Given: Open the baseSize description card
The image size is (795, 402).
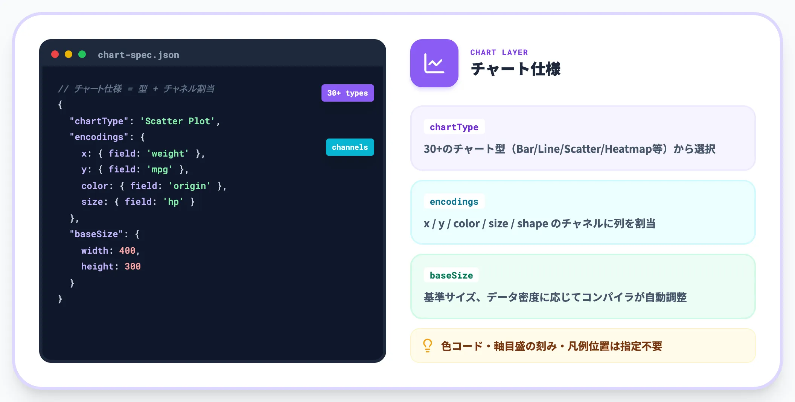Looking at the screenshot, I should pyautogui.click(x=583, y=286).
